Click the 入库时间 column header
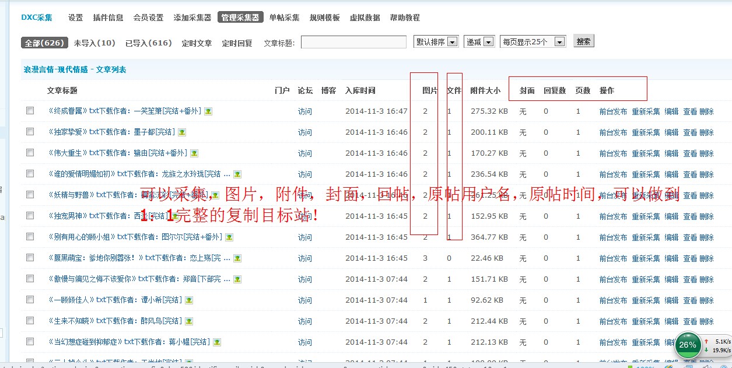 click(x=360, y=90)
